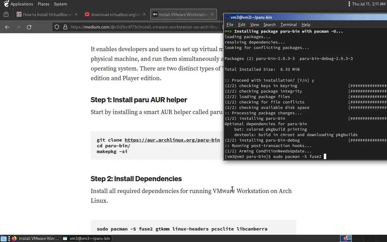This screenshot has height=242, width=387.
Task: Click terminal window icon in title bar
Action: click(227, 17)
